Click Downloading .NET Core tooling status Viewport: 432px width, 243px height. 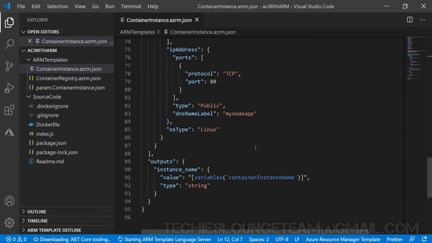72,239
